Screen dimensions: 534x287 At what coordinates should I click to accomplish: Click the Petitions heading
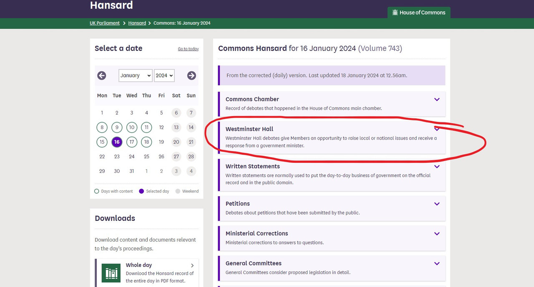[x=238, y=204]
